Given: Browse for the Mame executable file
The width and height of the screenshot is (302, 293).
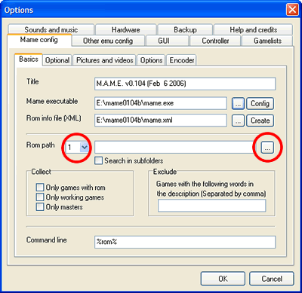Looking at the screenshot, I should coord(238,103).
